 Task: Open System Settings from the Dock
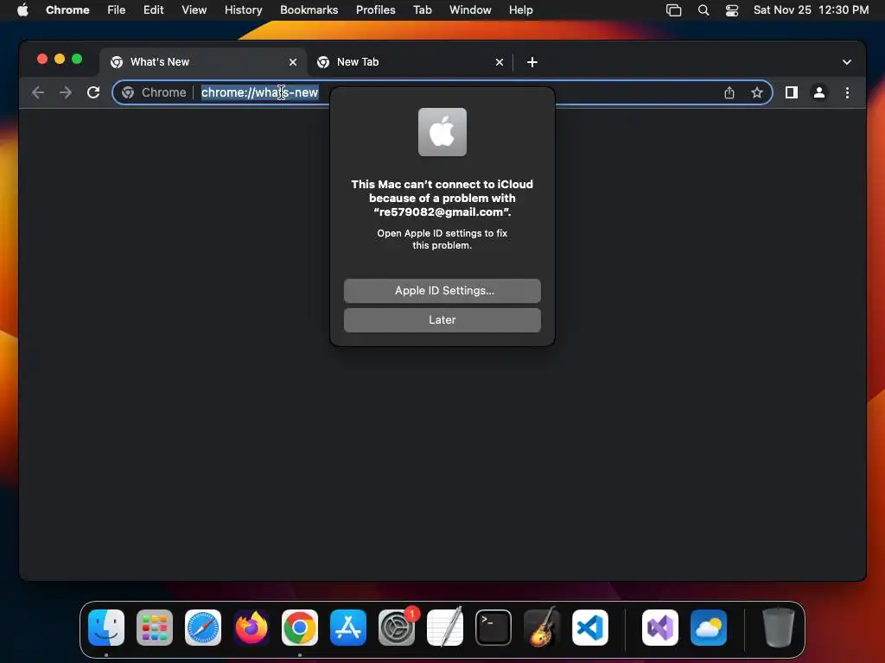(397, 628)
